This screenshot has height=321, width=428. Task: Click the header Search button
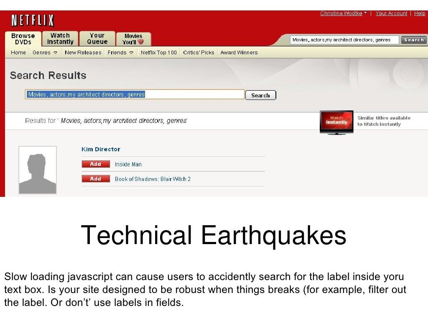(x=414, y=40)
